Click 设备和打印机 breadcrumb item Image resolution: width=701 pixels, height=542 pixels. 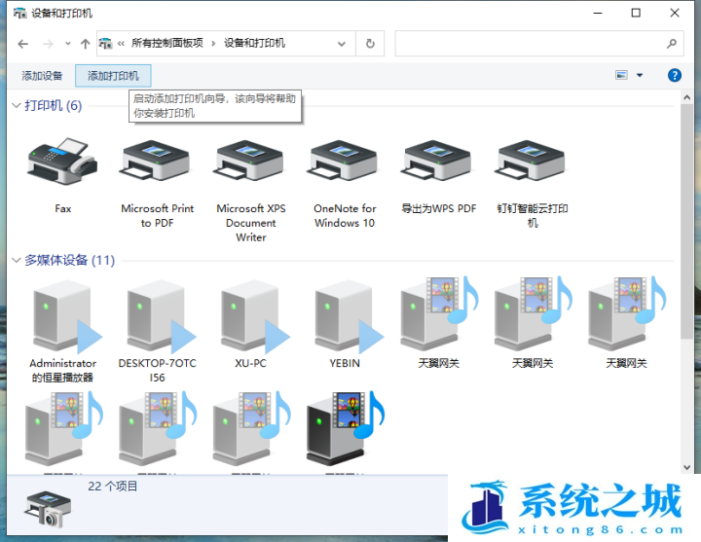tap(254, 44)
